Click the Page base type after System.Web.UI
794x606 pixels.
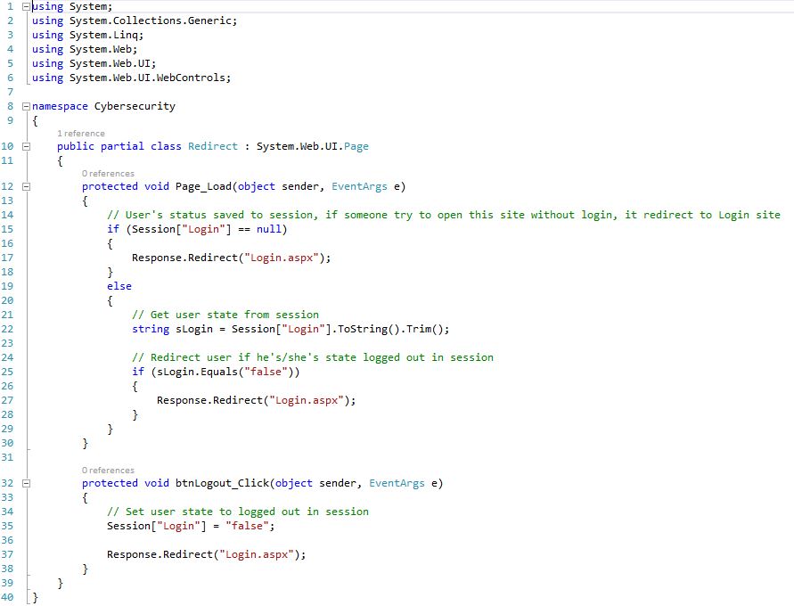356,146
